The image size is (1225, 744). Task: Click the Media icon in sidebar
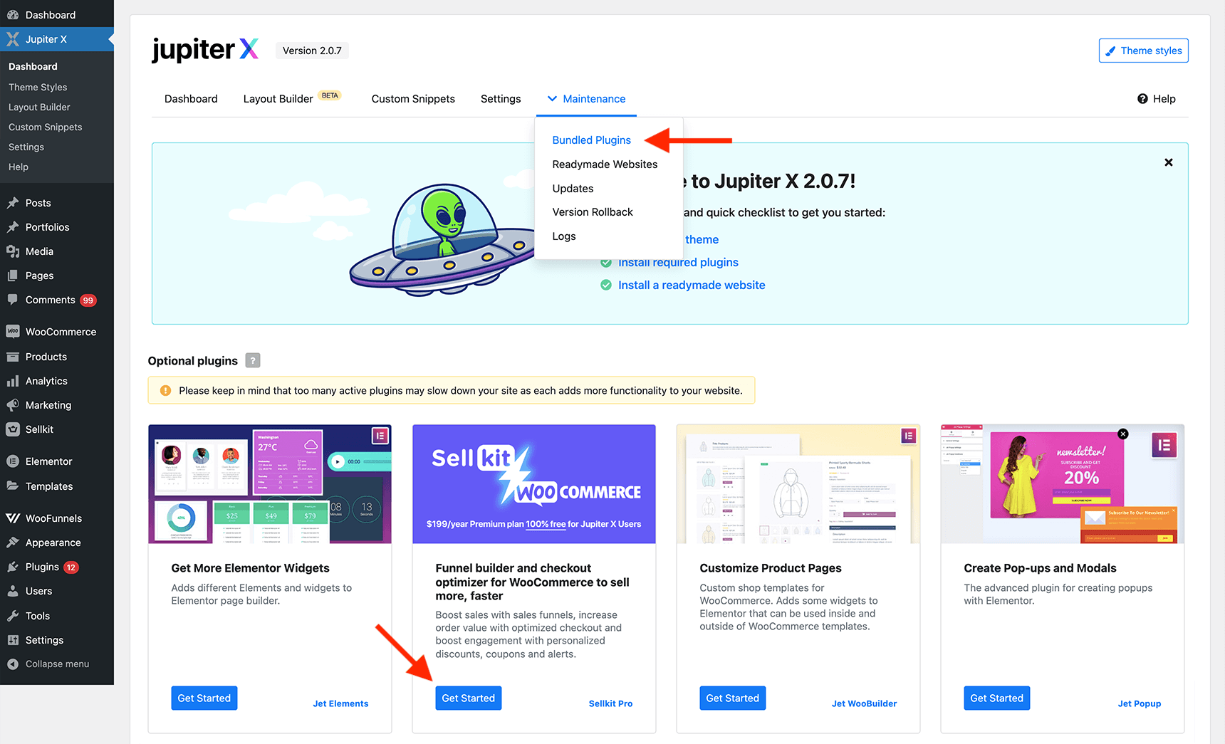(13, 251)
